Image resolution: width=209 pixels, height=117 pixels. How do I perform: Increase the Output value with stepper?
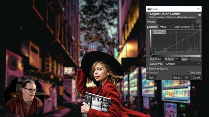(180, 58)
